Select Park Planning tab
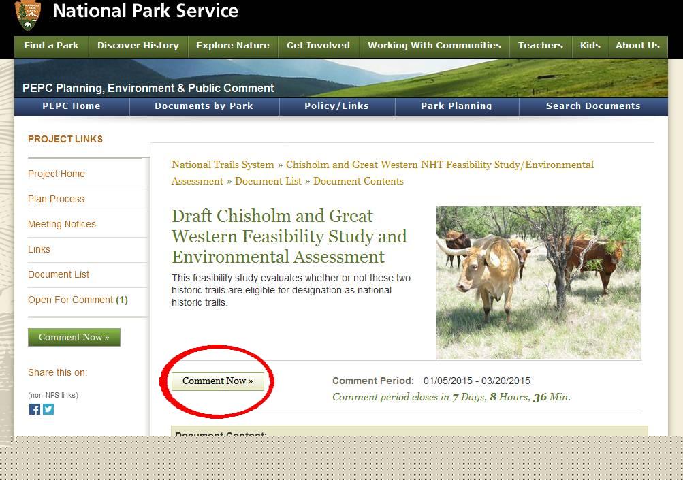 click(x=456, y=106)
